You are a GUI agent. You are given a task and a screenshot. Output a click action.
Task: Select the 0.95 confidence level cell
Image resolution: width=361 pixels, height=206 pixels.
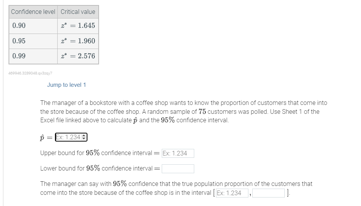tap(33, 41)
